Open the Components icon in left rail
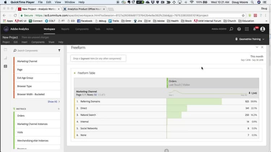Image resolution: width=271 pixels, height=152 pixels. click(x=5, y=66)
